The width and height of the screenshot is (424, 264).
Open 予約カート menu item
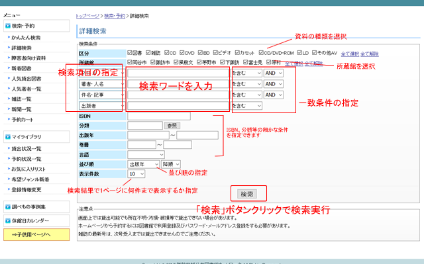point(23,120)
